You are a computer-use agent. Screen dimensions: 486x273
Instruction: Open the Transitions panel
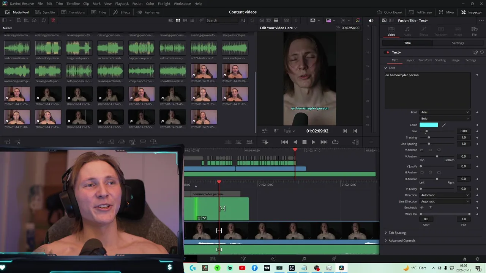click(73, 12)
